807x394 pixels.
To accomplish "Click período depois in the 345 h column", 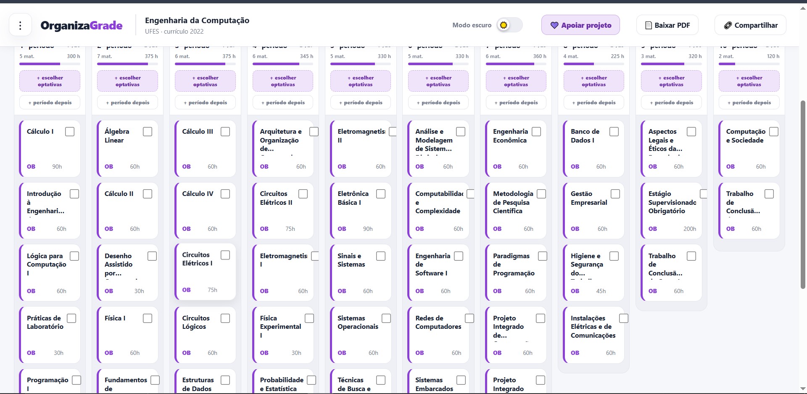I will (x=283, y=103).
